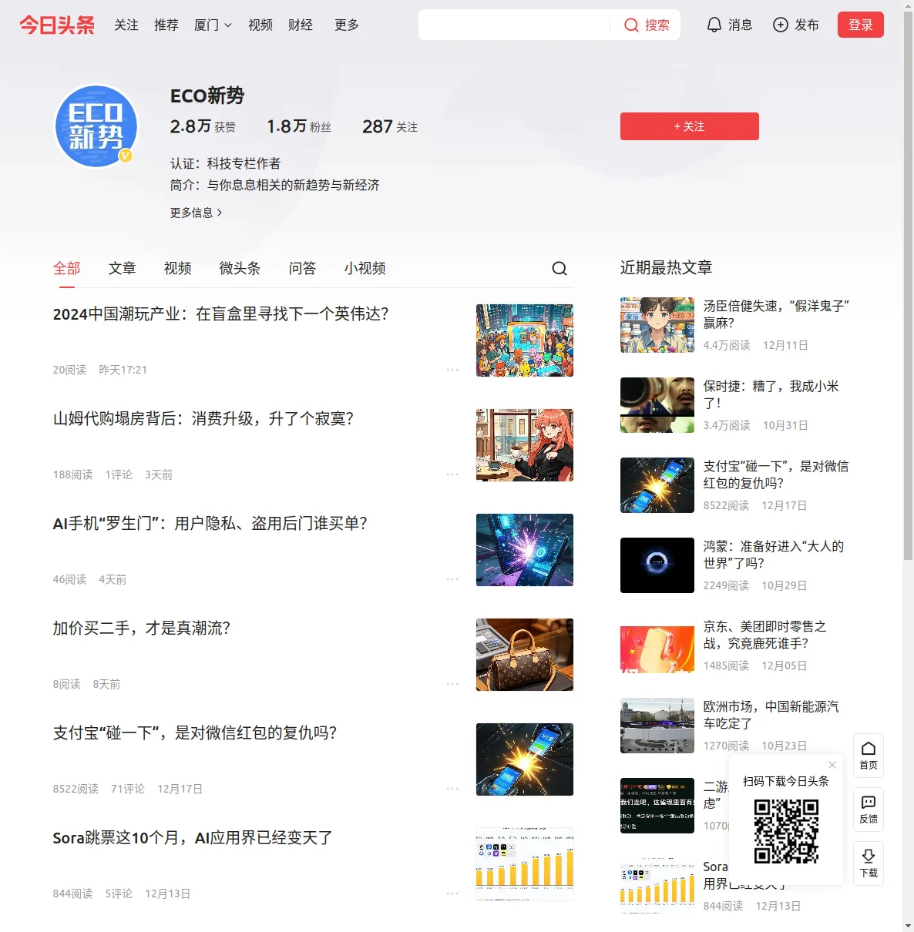Open article 山姆代购塌房背后：消费升级，升了个寂寞?
Viewport: 914px width, 932px height.
click(x=203, y=419)
